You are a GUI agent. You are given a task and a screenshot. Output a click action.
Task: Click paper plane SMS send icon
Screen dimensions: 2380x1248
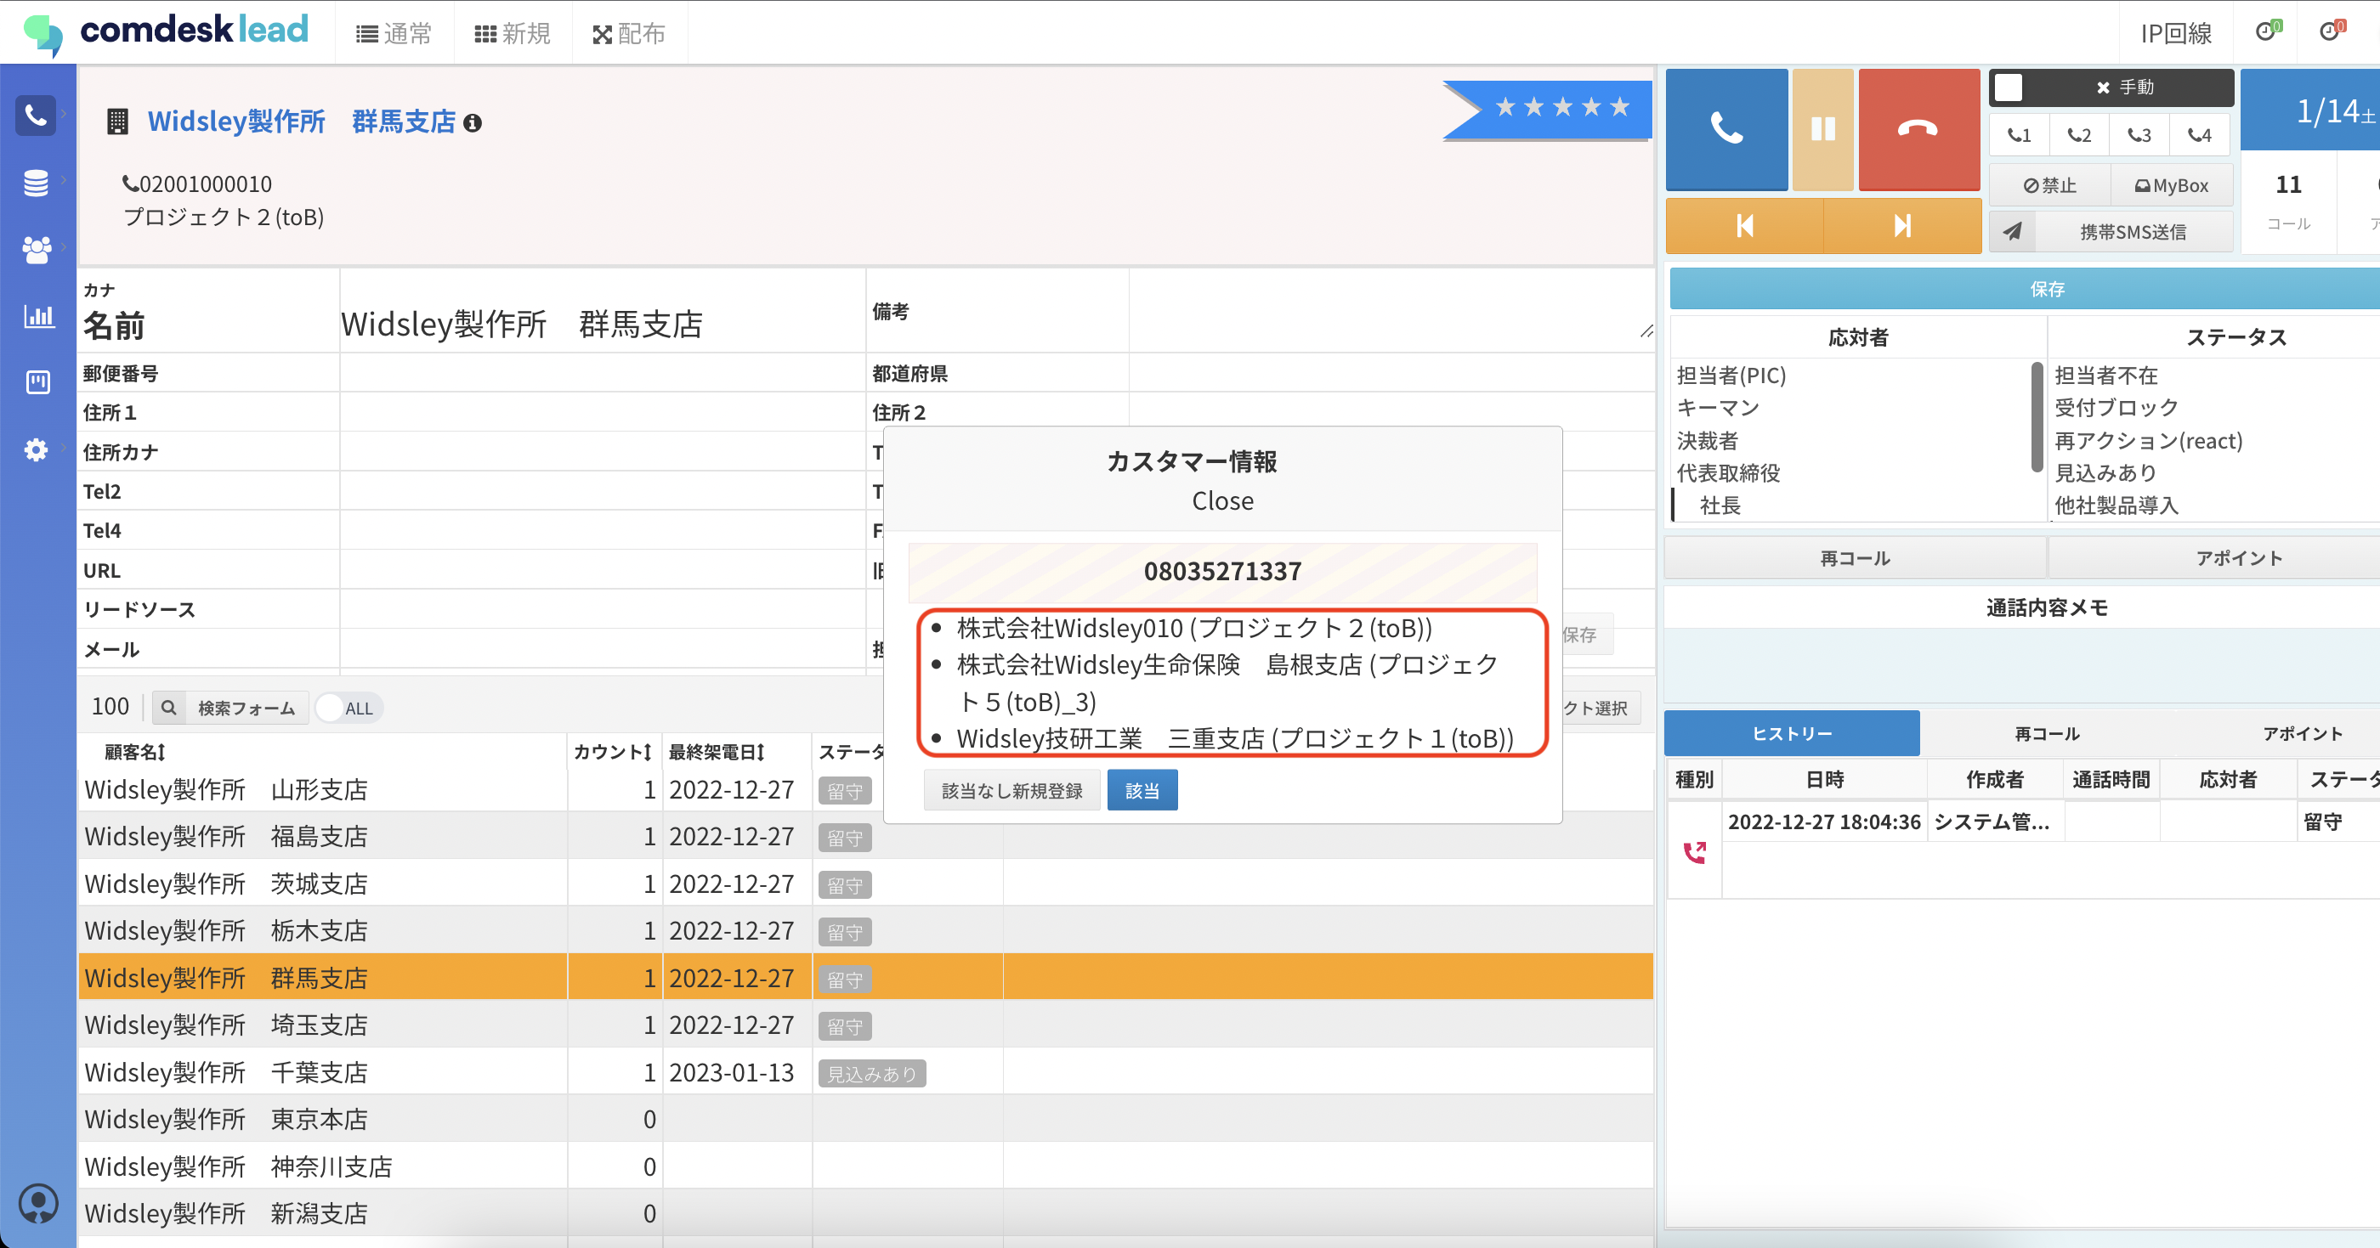pyautogui.click(x=2012, y=231)
